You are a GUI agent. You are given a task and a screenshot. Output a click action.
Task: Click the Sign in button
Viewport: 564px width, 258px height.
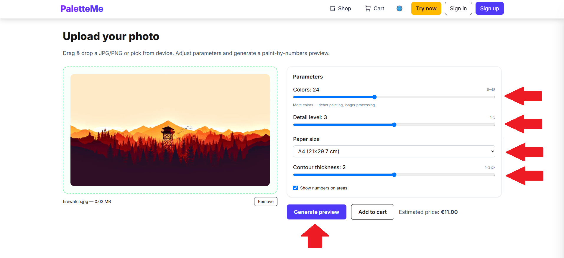point(458,9)
